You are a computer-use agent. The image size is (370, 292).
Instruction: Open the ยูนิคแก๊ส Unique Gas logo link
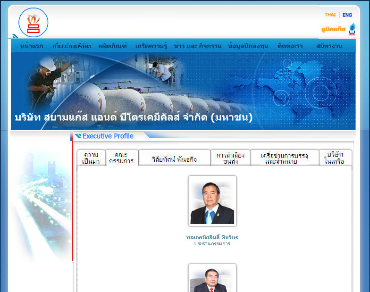(x=338, y=29)
